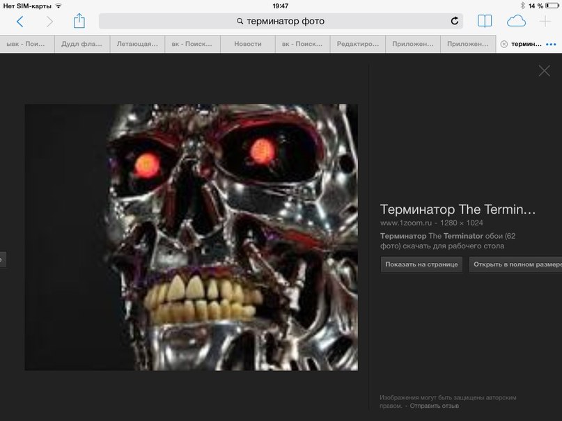Tap the Bluetooth status icon
Image resolution: width=562 pixels, height=421 pixels.
click(522, 6)
